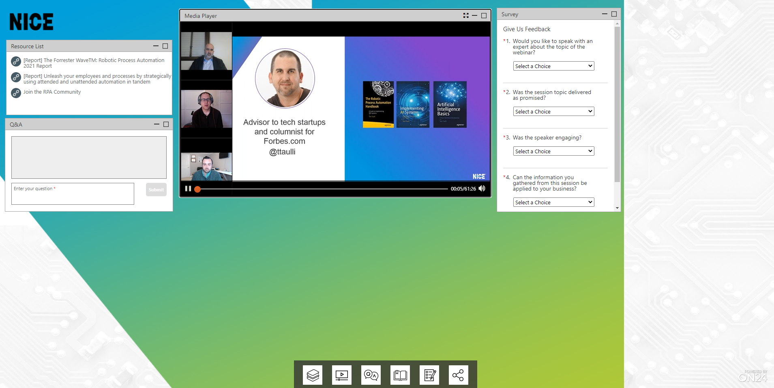Click the Unleash your employees report link icon
The width and height of the screenshot is (774, 388).
16,77
